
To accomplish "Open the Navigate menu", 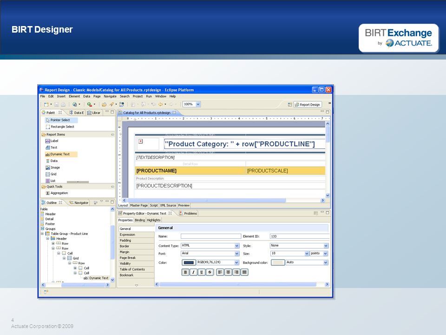I will pyautogui.click(x=110, y=97).
